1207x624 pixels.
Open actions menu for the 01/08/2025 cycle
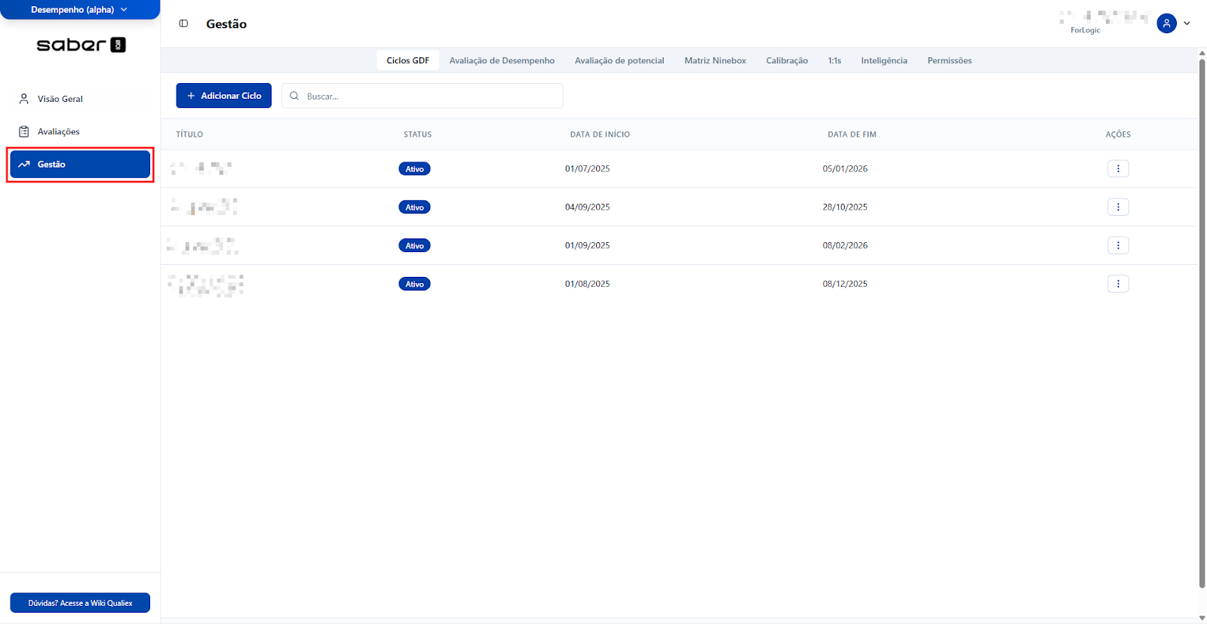point(1117,284)
